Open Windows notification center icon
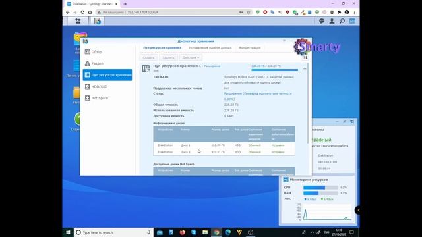Image resolution: width=422 pixels, height=237 pixels. click(x=351, y=232)
